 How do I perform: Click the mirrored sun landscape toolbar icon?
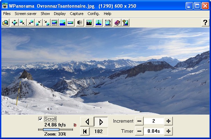pyautogui.click(x=99, y=23)
